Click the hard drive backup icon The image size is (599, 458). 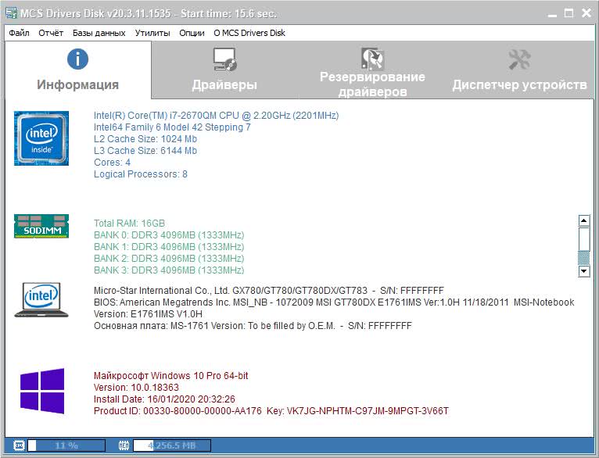pos(372,59)
